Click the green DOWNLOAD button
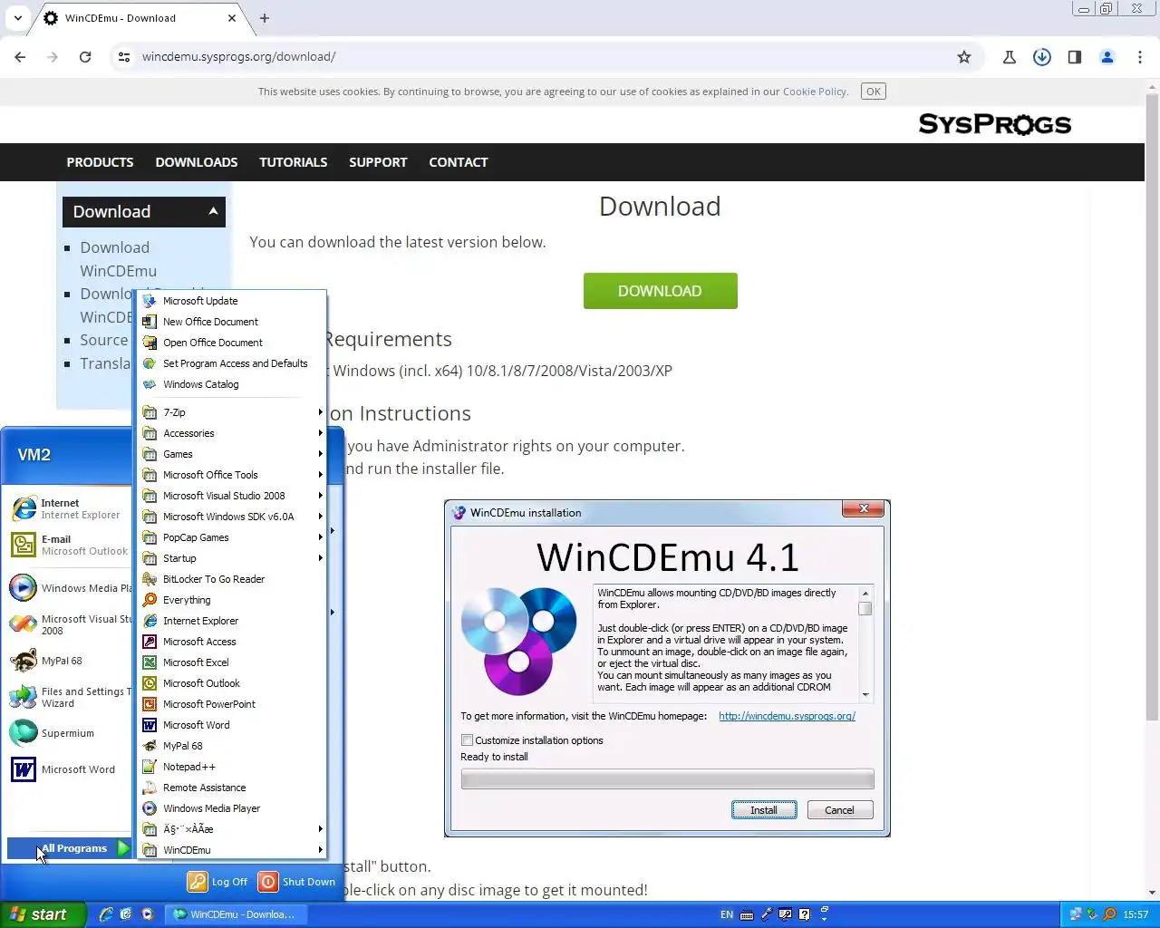The width and height of the screenshot is (1160, 928). [x=660, y=291]
